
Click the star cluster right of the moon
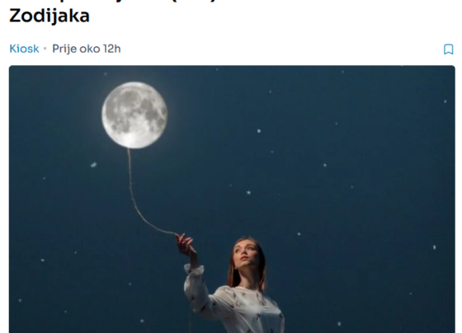point(259,131)
